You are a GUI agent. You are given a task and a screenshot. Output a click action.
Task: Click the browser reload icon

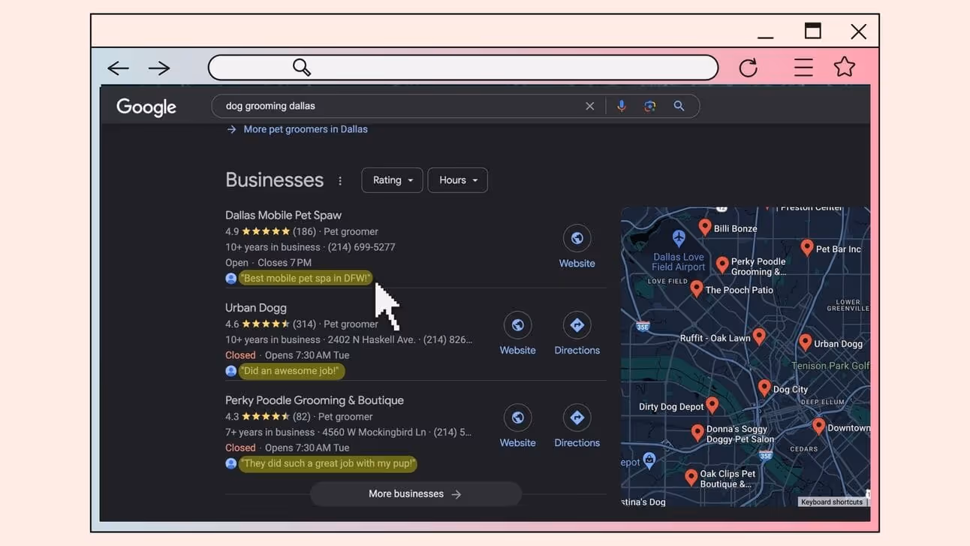pos(749,68)
